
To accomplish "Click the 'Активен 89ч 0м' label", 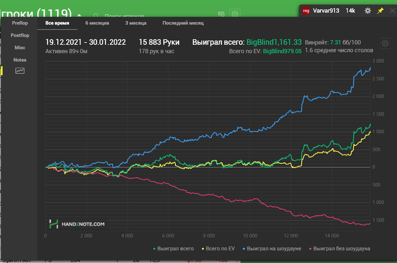I will pyautogui.click(x=66, y=51).
